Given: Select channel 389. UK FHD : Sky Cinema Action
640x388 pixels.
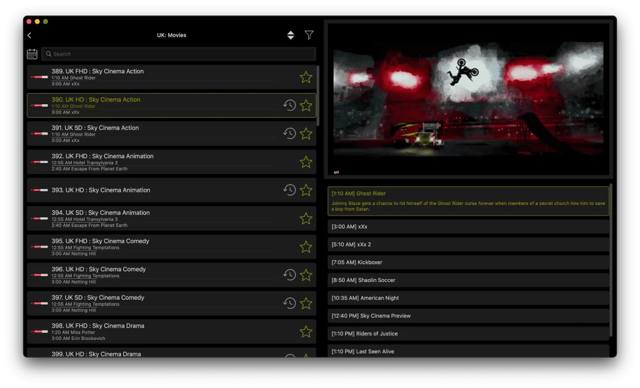Looking at the screenshot, I should tap(171, 77).
